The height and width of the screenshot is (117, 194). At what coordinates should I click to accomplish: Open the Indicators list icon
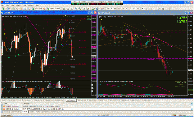click(92, 9)
